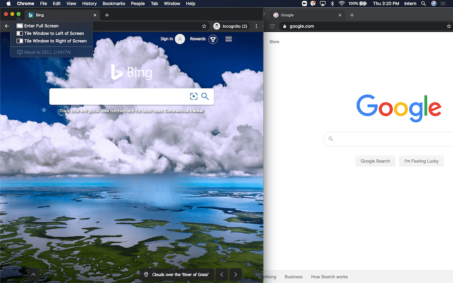Bookmark the Bing page with star icon
Screen dimensions: 453x283
click(x=204, y=26)
